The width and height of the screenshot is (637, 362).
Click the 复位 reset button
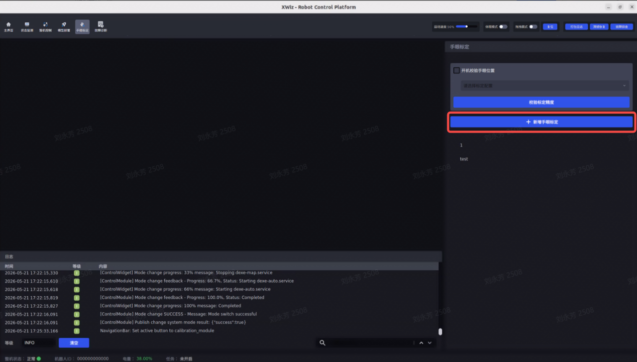pos(550,26)
